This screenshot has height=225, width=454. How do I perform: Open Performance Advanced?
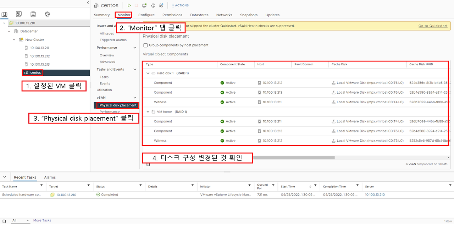107,62
